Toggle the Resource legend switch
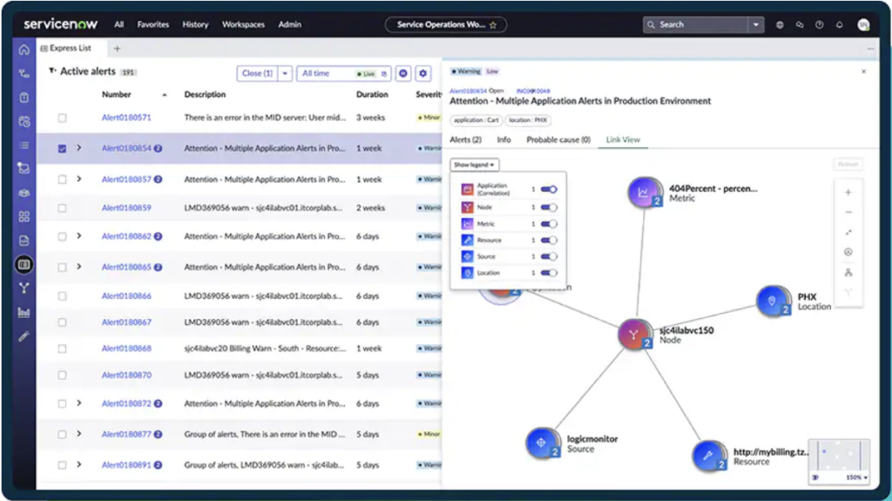892x501 pixels. coord(549,240)
